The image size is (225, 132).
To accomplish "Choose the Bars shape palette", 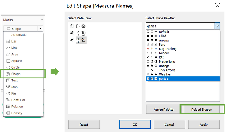I will (183, 45).
